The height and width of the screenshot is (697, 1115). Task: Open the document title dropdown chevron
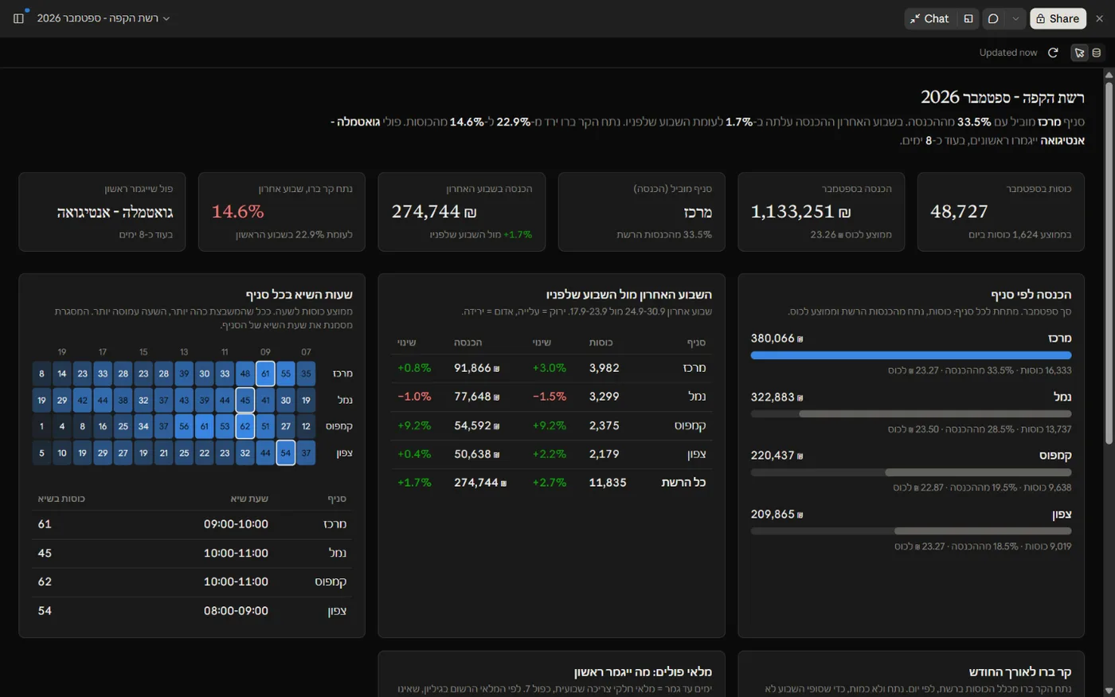coord(166,18)
